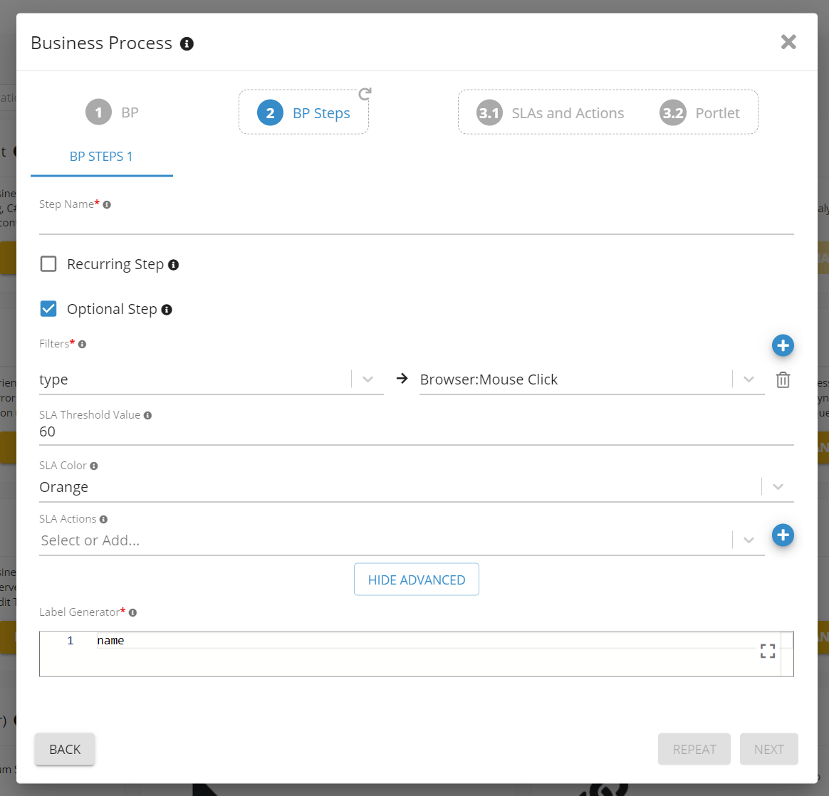The height and width of the screenshot is (796, 829).
Task: Click info icon next to Optional Step
Action: (x=167, y=310)
